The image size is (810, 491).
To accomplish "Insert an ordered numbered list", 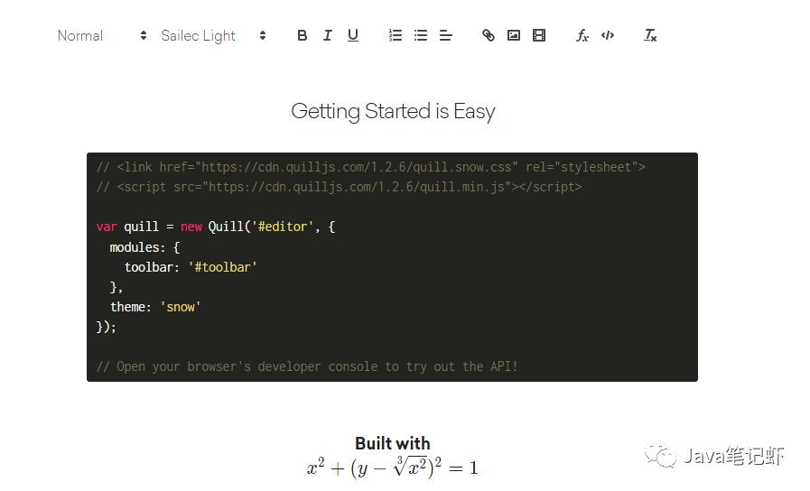I will tap(396, 35).
